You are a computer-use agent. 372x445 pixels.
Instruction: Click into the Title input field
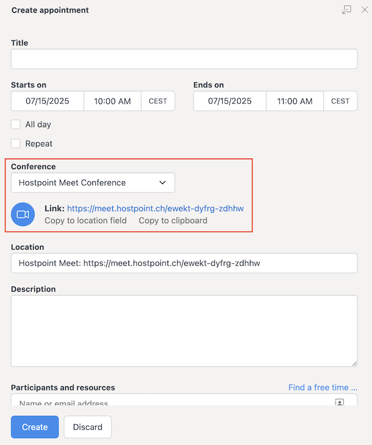(184, 59)
